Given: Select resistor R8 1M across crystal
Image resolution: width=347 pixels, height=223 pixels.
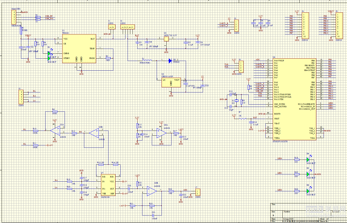Looking at the screenshot, I should point(241,102).
